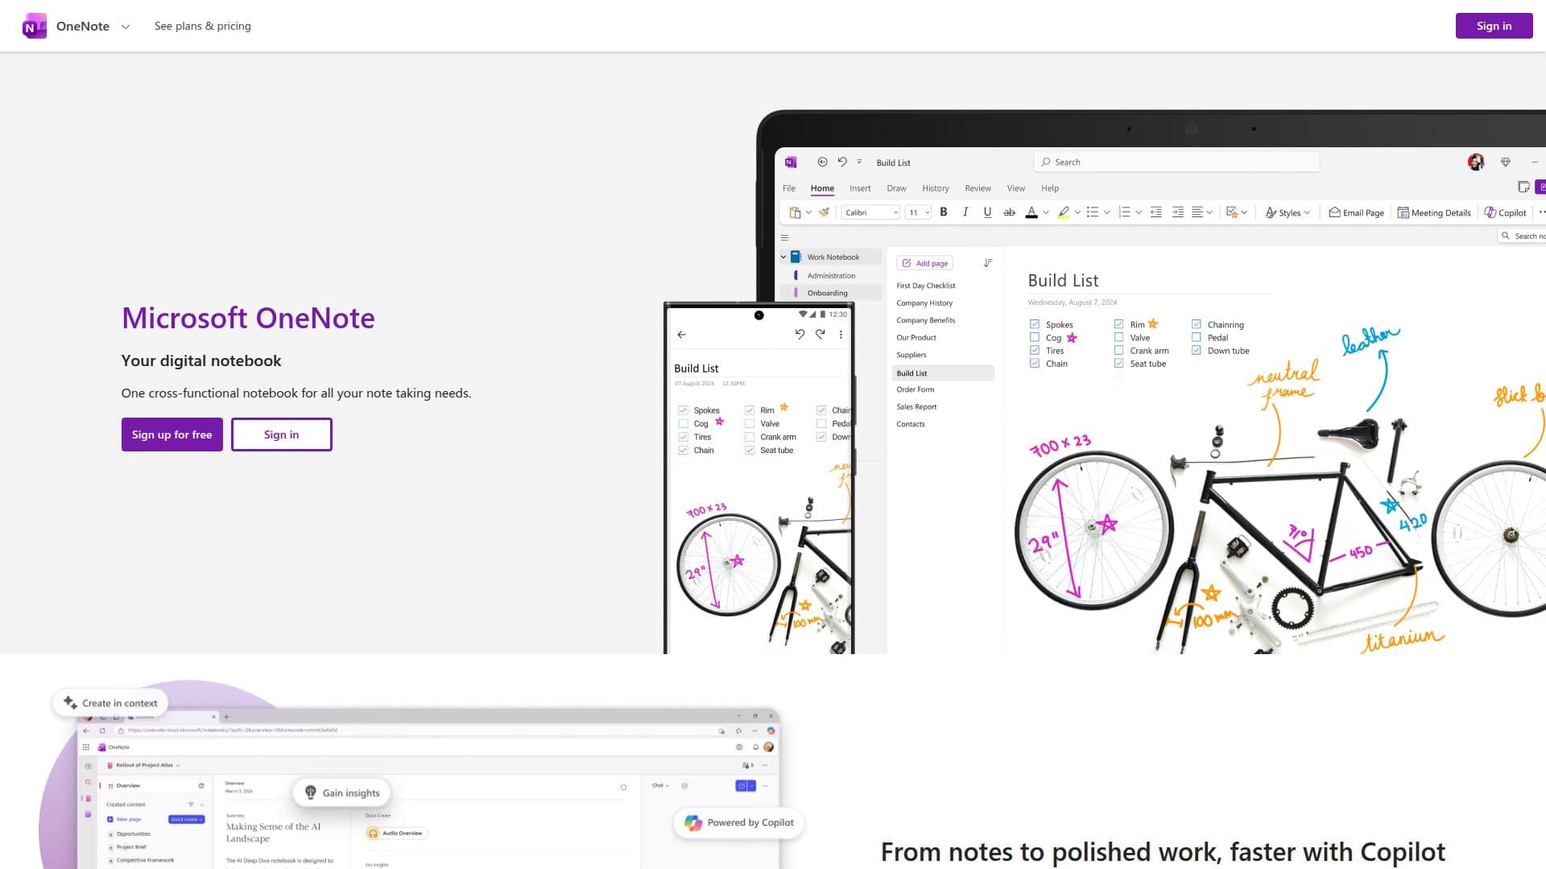Toggle Underline in the tablet ribbon

tap(987, 212)
